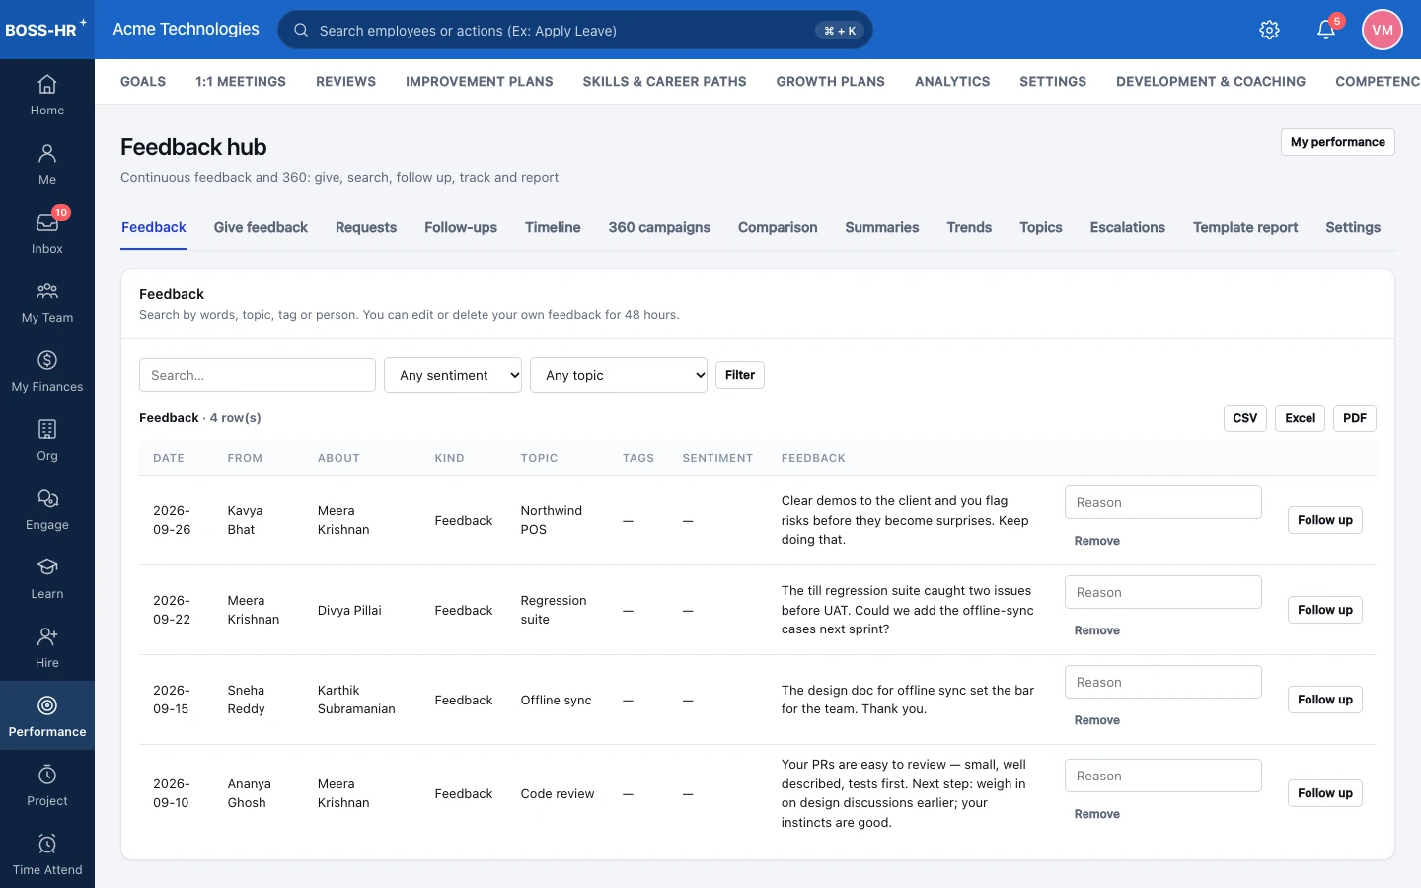Open the Org building icon
Image resolution: width=1421 pixels, height=888 pixels.
[47, 429]
